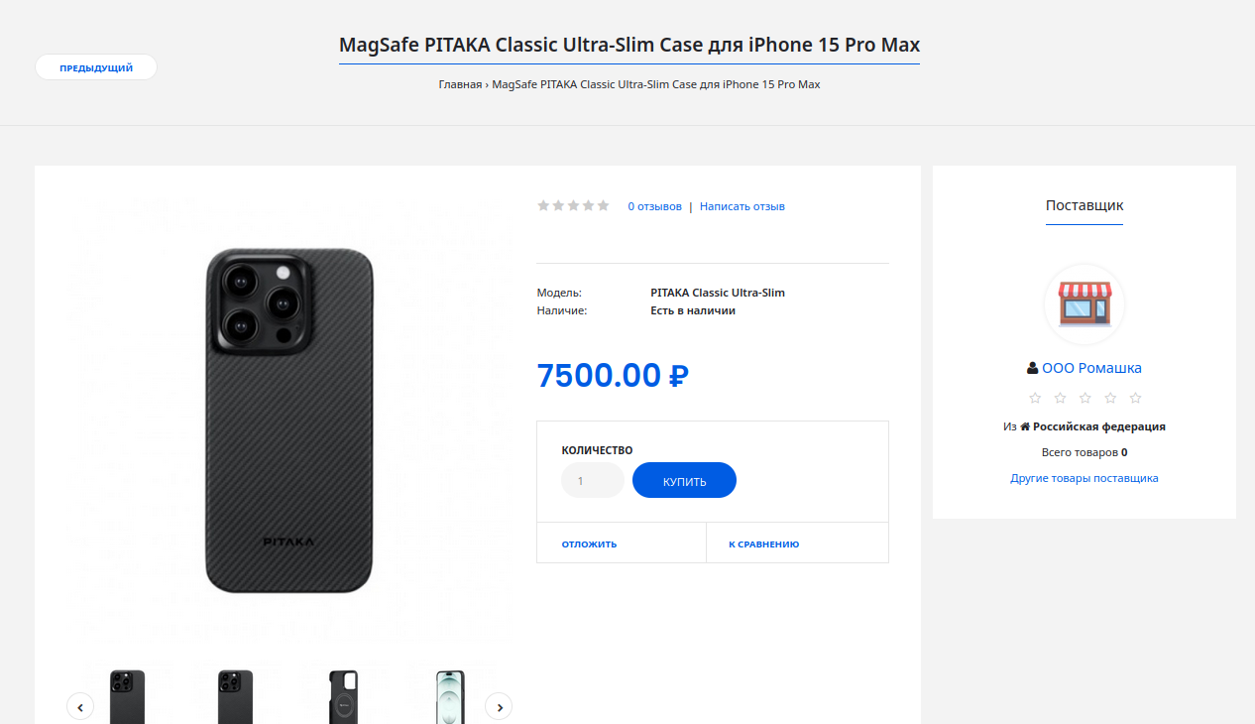Show next thumbnails with the right arrow
1255x724 pixels.
point(499,706)
